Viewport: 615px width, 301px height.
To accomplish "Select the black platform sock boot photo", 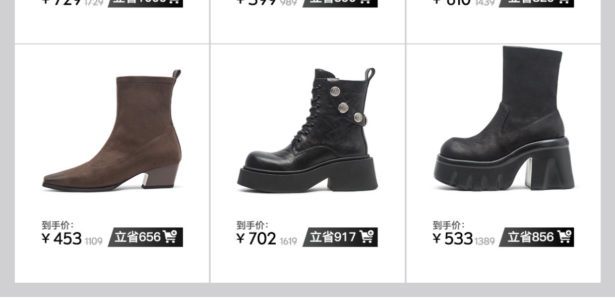I will coord(504,119).
